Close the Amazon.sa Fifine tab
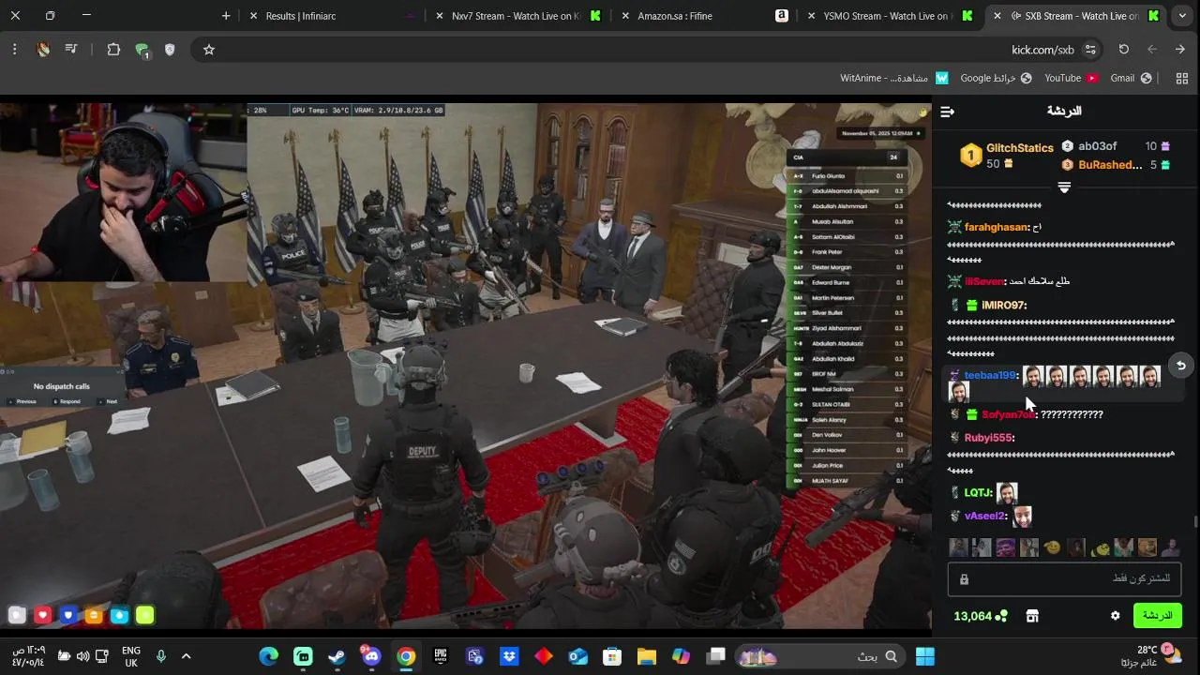Screen dimensions: 1200x675 624,16
